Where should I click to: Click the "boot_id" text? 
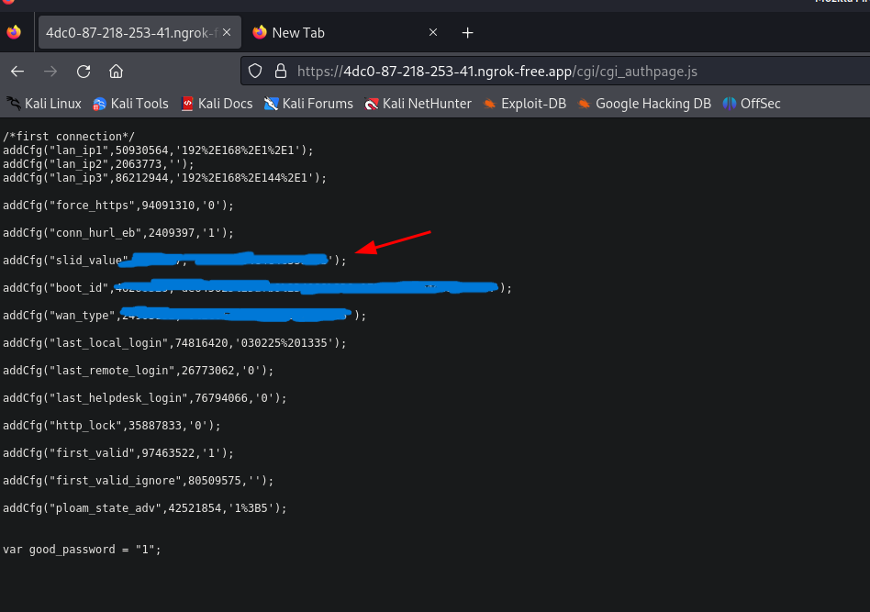[x=79, y=288]
